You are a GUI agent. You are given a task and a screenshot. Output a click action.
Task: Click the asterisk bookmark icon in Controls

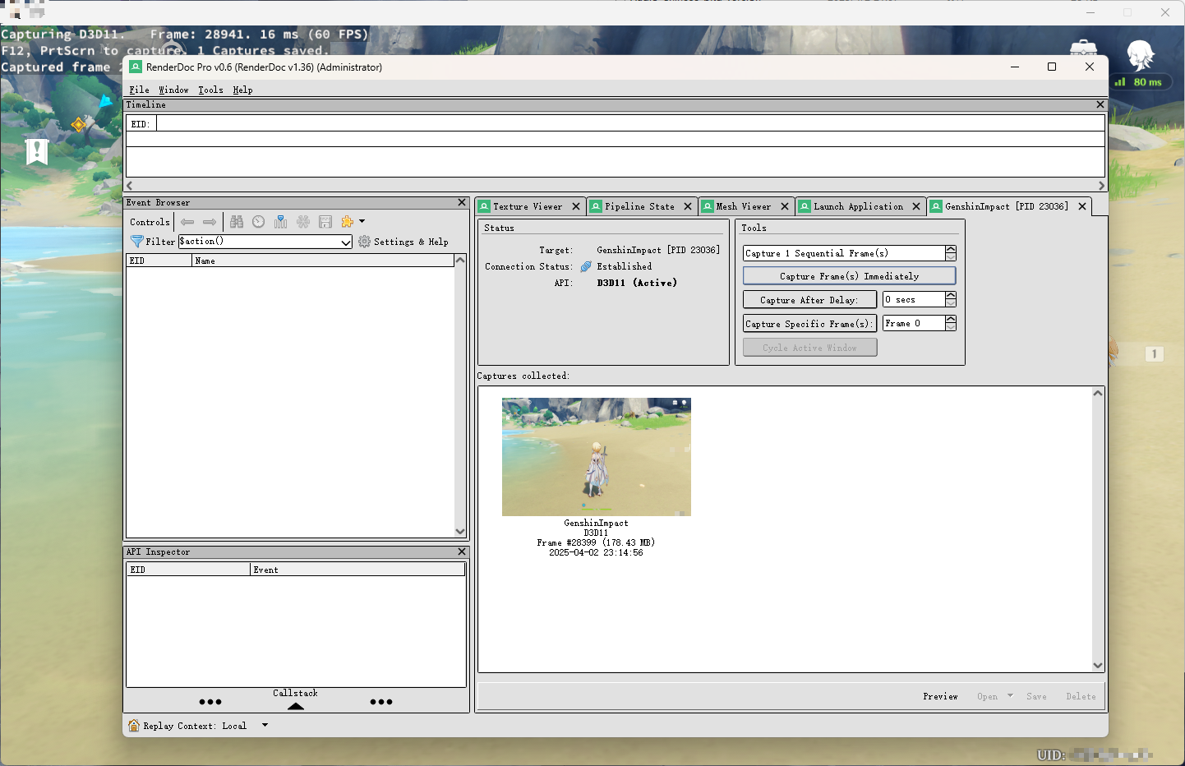(303, 222)
